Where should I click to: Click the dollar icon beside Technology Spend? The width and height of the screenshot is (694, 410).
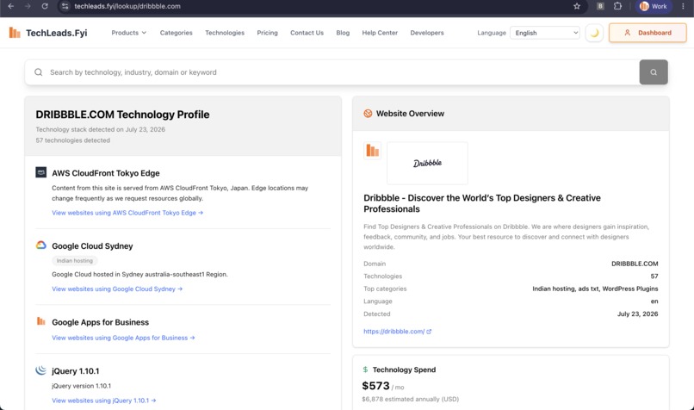(365, 370)
